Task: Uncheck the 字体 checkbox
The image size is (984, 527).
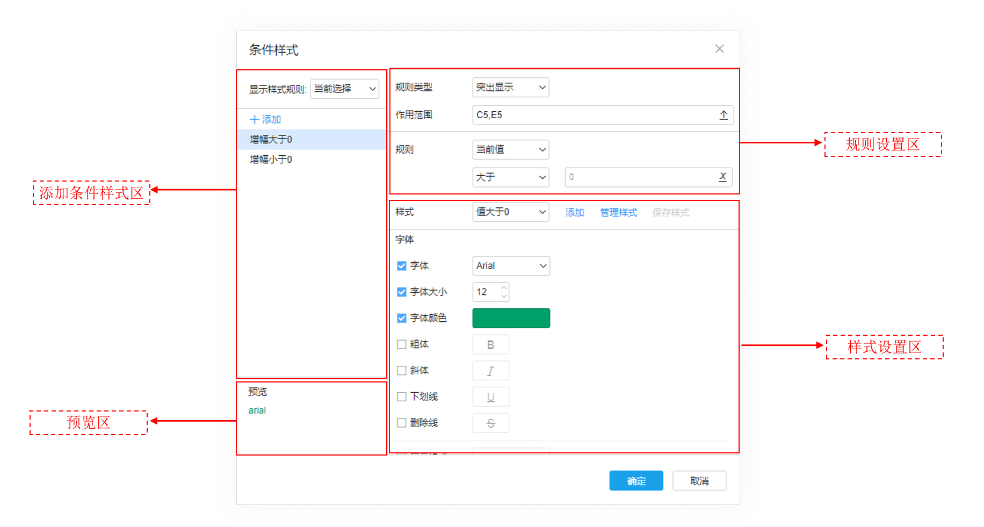Action: click(x=401, y=265)
